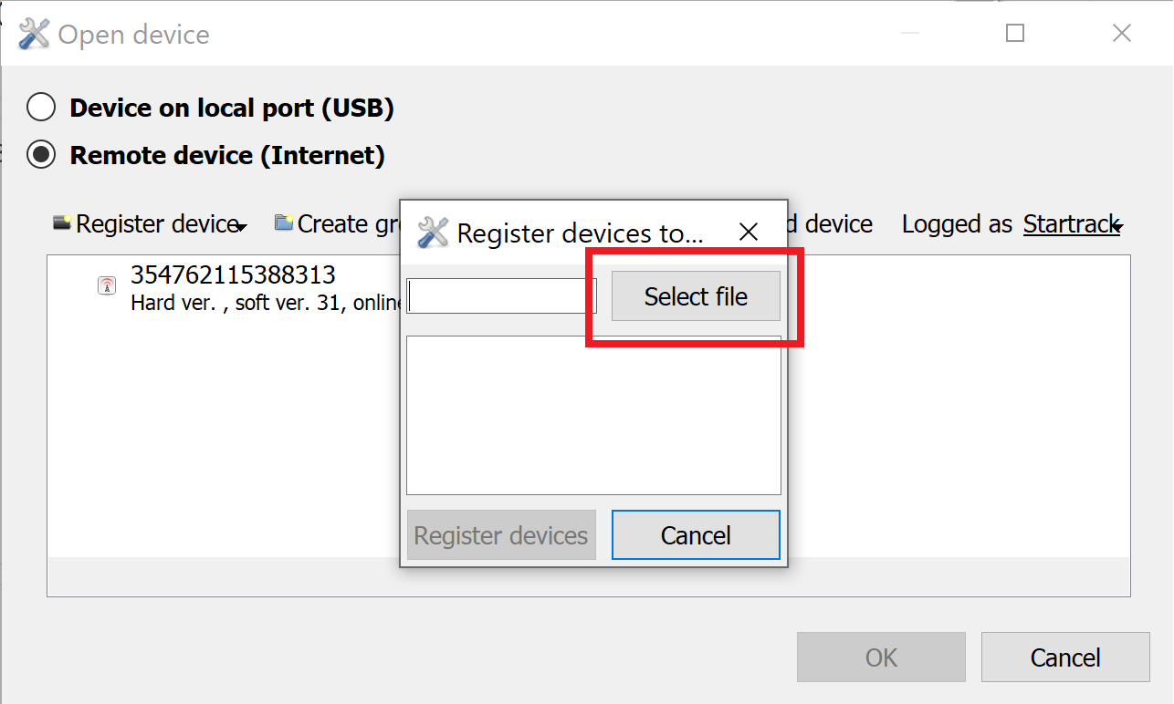The image size is (1174, 704).
Task: Select Remote device (Internet) option
Action: 41,155
